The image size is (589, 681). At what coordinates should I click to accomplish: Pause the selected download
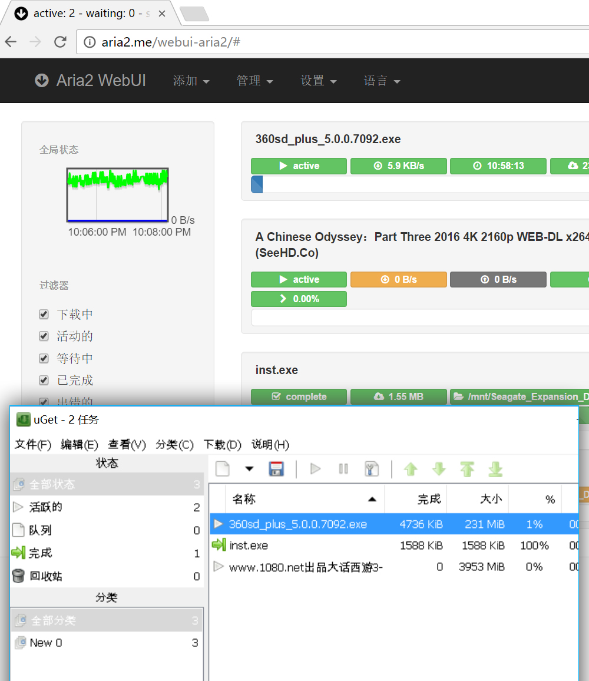pos(343,468)
